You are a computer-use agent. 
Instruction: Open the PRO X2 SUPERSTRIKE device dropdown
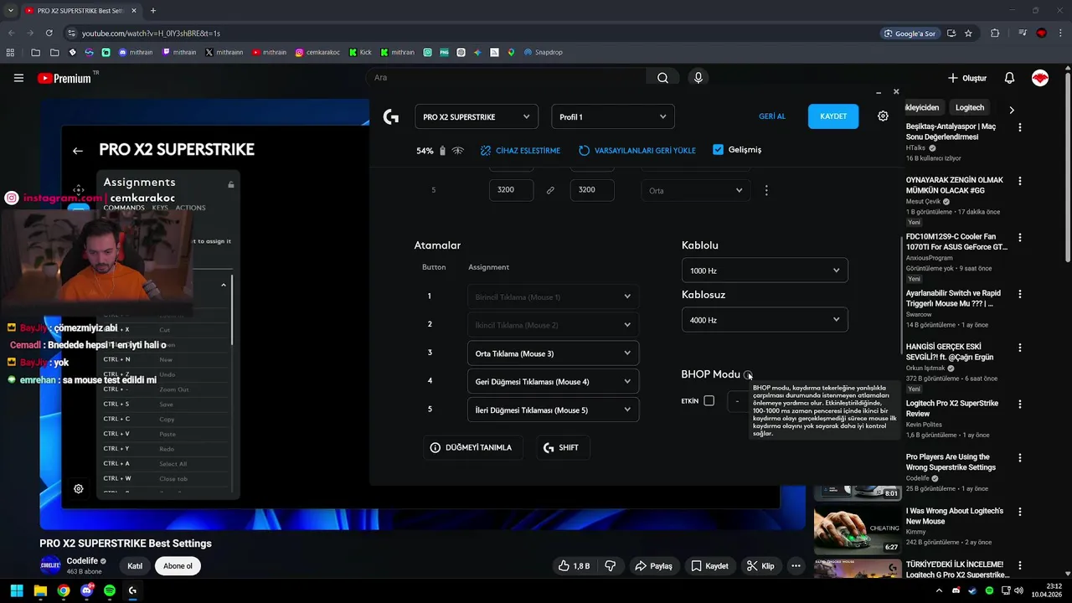tap(476, 116)
